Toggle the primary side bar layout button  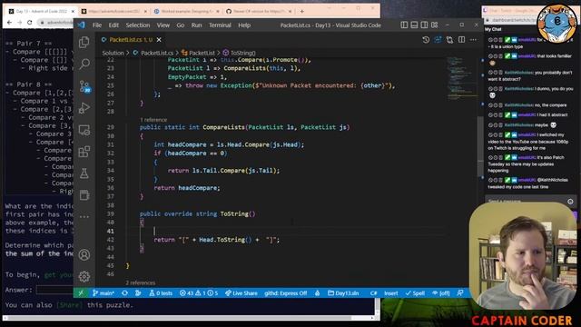(x=404, y=25)
